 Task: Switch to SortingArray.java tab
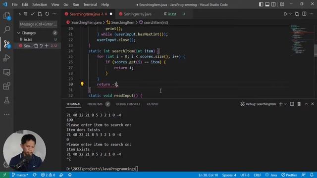click(x=138, y=14)
